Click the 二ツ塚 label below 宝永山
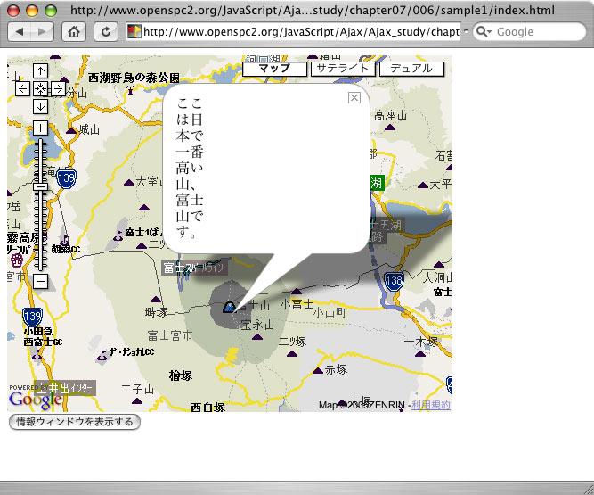Screen dimensions: 594x495 (x=292, y=342)
